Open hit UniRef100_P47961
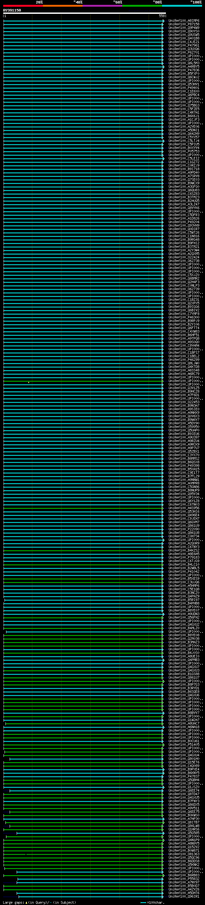 [x=184, y=45]
